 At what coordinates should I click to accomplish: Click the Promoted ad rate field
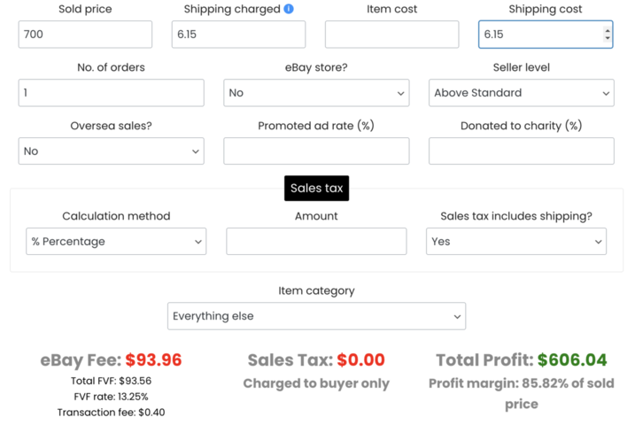(316, 151)
